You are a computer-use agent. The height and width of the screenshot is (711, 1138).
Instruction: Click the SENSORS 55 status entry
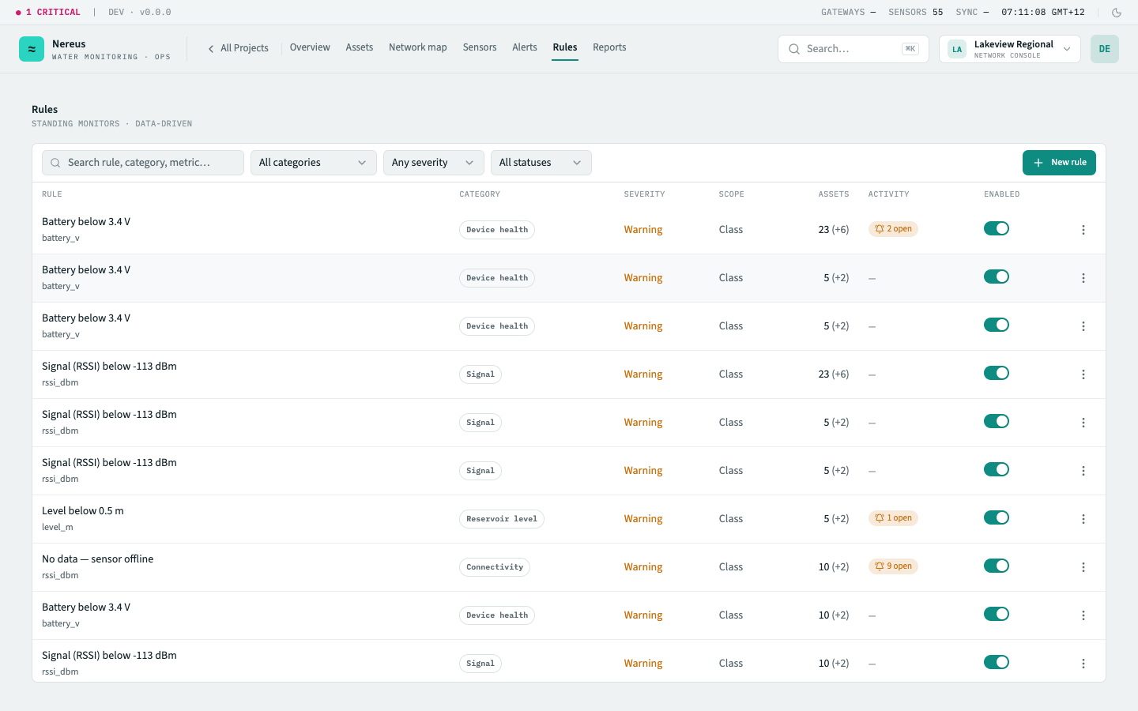(916, 13)
